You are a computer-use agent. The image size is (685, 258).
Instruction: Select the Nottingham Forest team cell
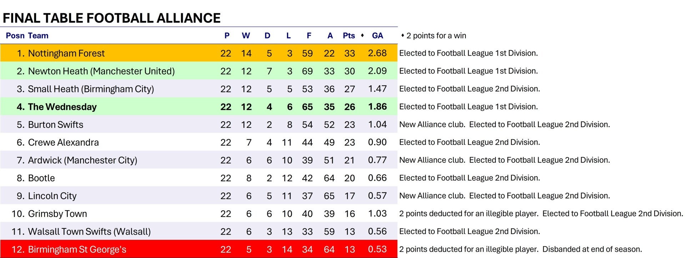[x=66, y=53]
